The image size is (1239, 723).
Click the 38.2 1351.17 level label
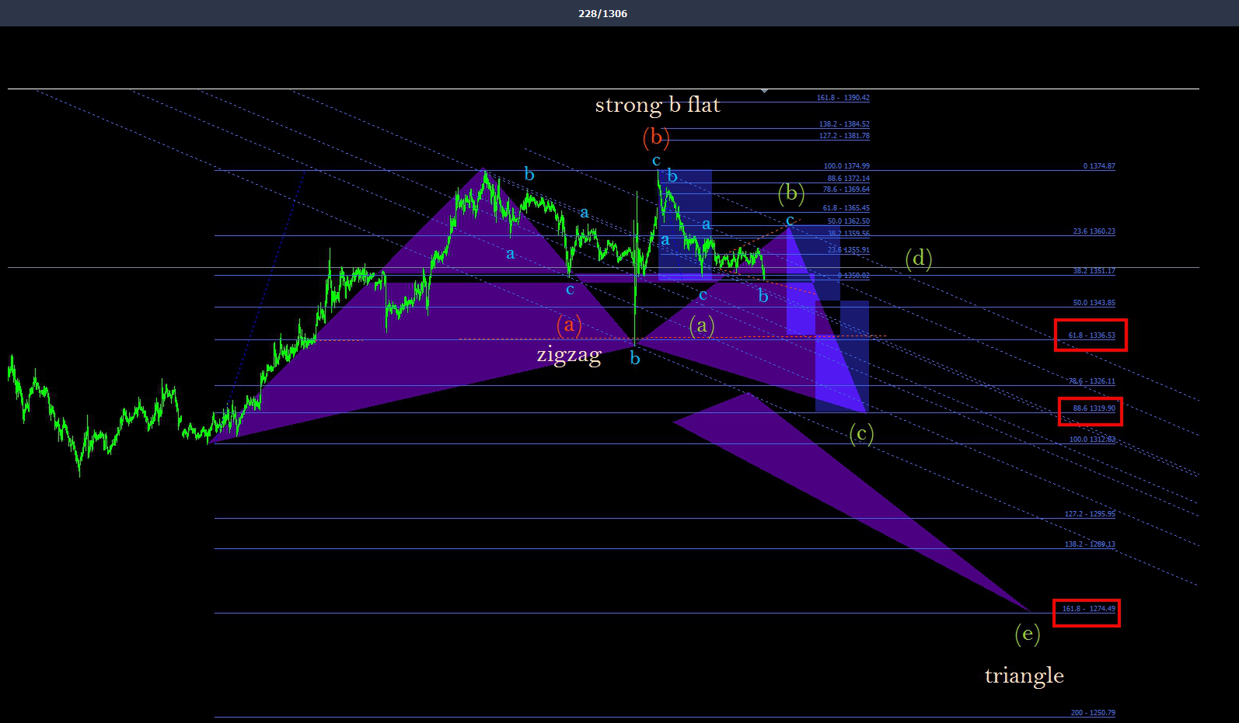tap(1094, 271)
